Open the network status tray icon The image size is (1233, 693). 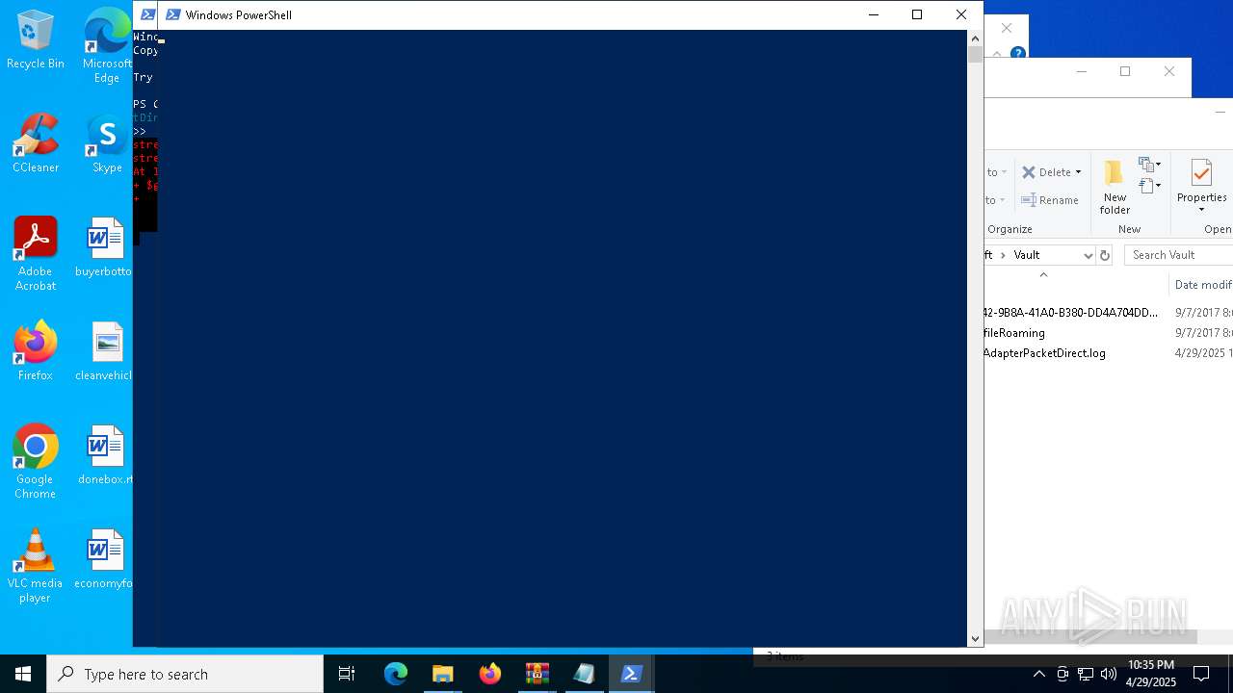[1086, 674]
